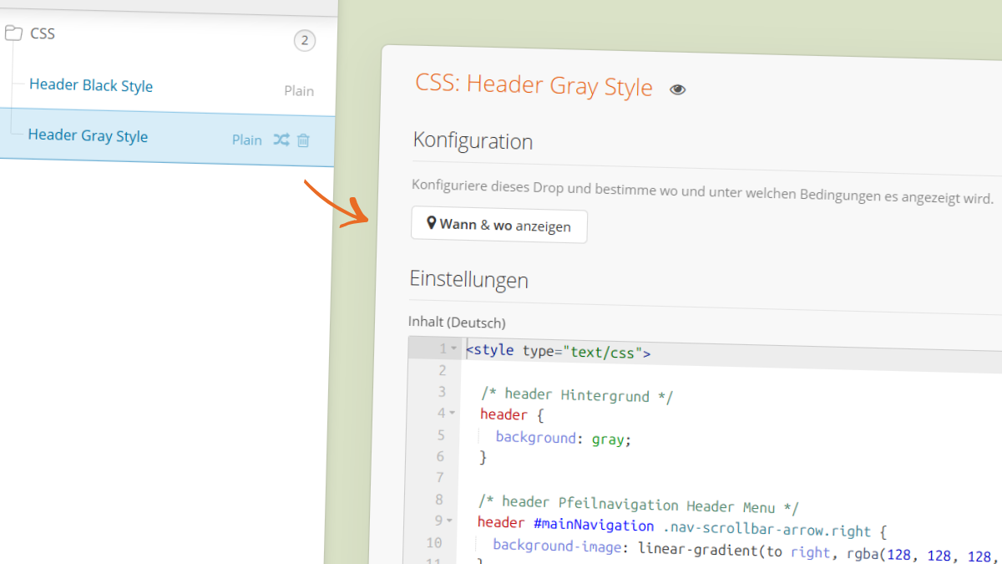Click the CSS: Header Gray Style title
The width and height of the screenshot is (1002, 564).
click(534, 85)
